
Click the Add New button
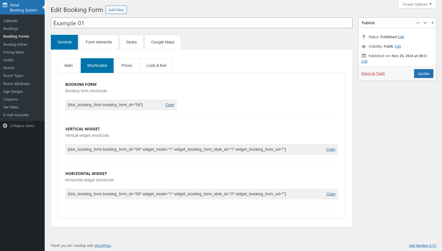coord(116,10)
